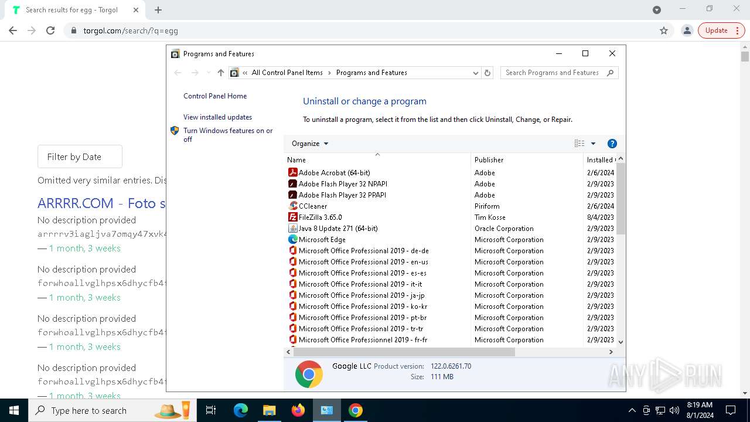The height and width of the screenshot is (422, 750).
Task: Select the FileZilla 3.65.0 icon
Action: [293, 217]
